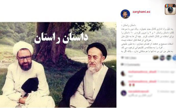Open the second commenter's username above emojis
Image resolution: width=176 pixels, height=108 pixels.
pos(142,82)
